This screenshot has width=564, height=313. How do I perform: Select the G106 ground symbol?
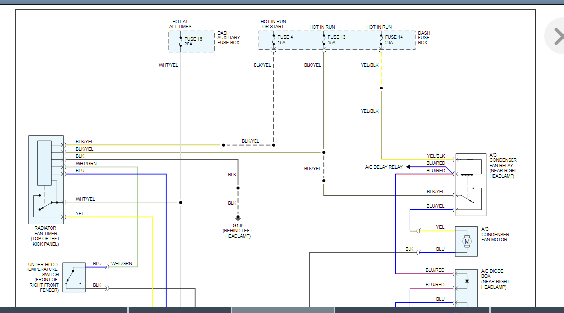238,218
